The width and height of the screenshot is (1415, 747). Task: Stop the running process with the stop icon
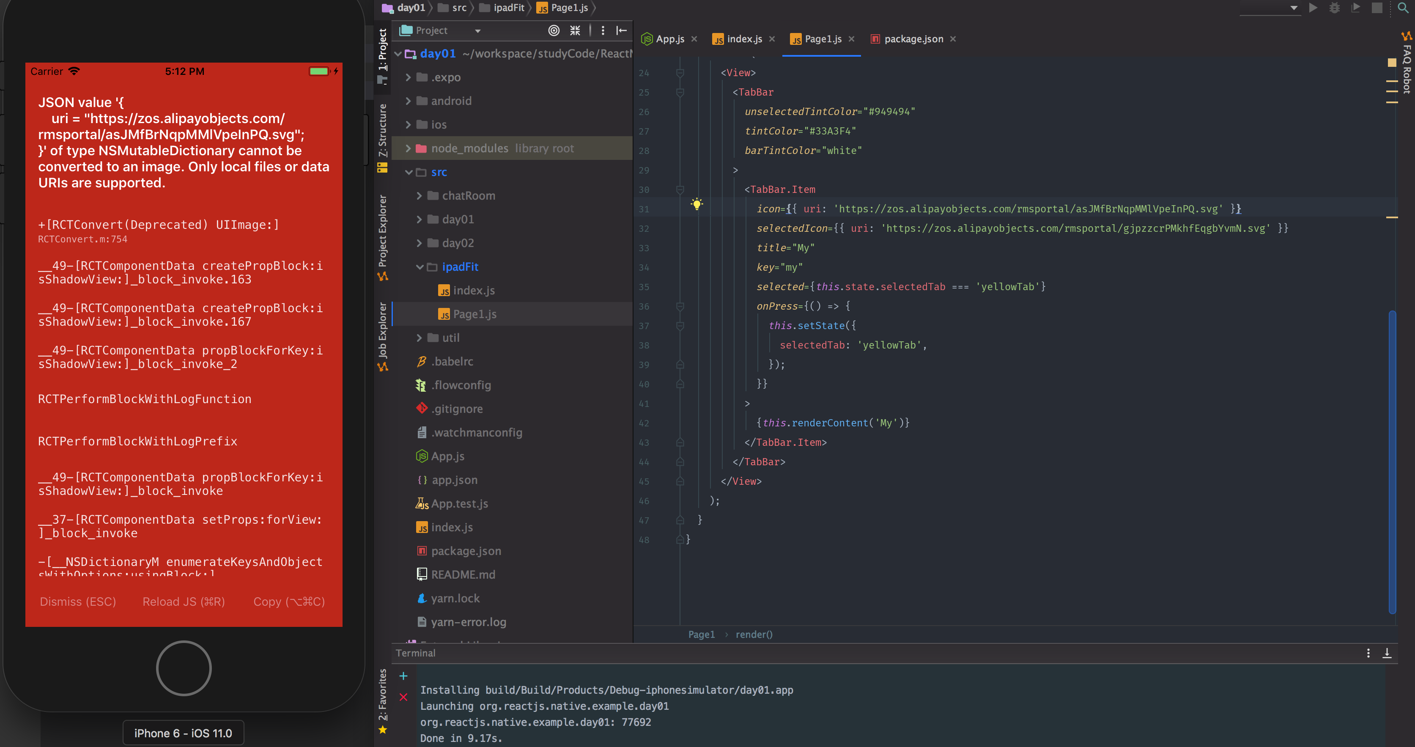pyautogui.click(x=1378, y=8)
